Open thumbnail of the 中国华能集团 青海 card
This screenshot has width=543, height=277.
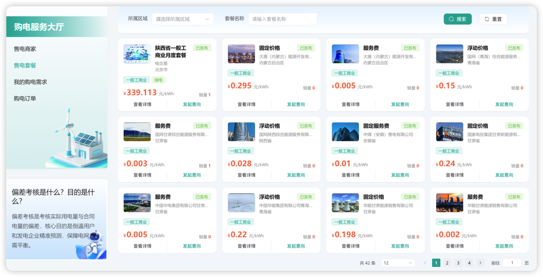click(241, 203)
